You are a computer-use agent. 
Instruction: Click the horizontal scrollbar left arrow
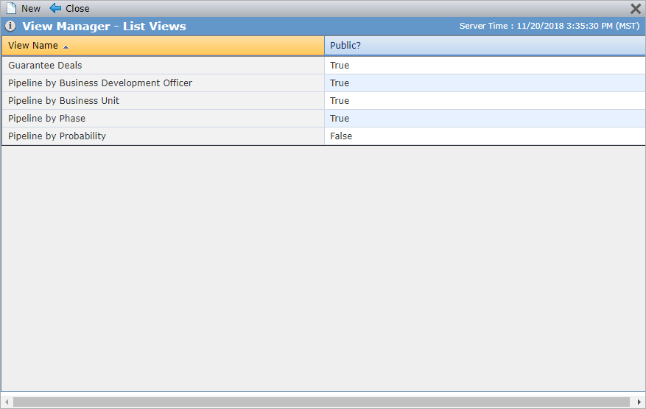(7, 402)
